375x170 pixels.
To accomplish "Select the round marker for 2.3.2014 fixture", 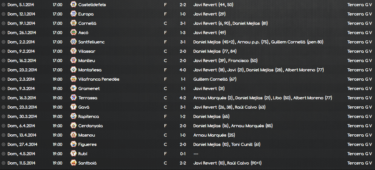I will click(3, 79).
